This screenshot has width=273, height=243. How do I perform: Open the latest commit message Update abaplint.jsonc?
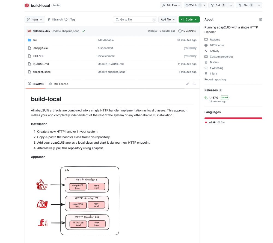coord(65,31)
